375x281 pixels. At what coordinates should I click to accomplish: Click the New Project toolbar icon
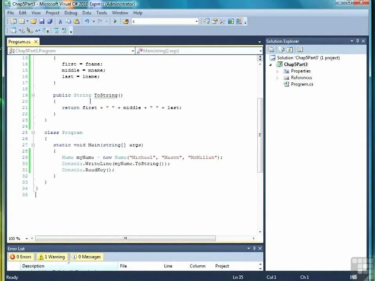[x=13, y=21]
